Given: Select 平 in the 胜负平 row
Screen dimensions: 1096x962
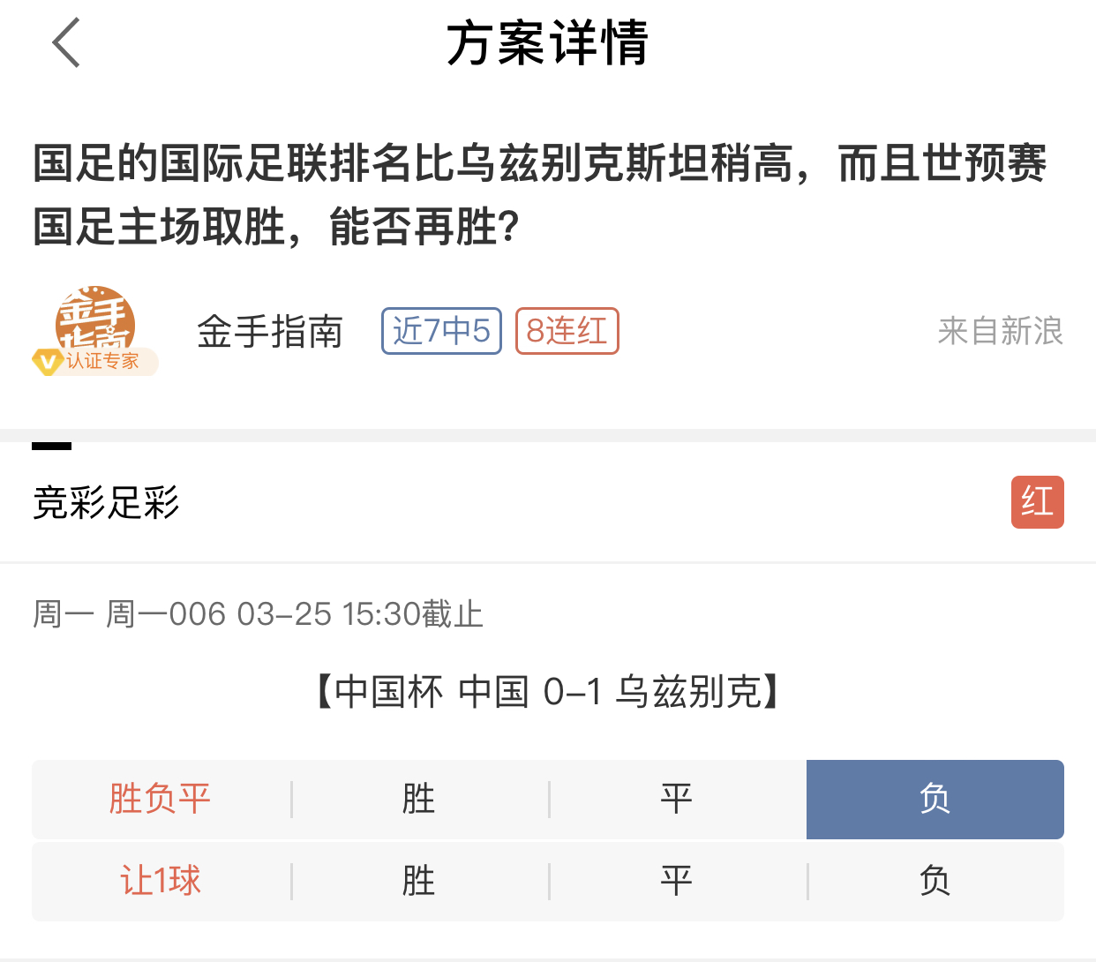Looking at the screenshot, I should click(x=677, y=800).
